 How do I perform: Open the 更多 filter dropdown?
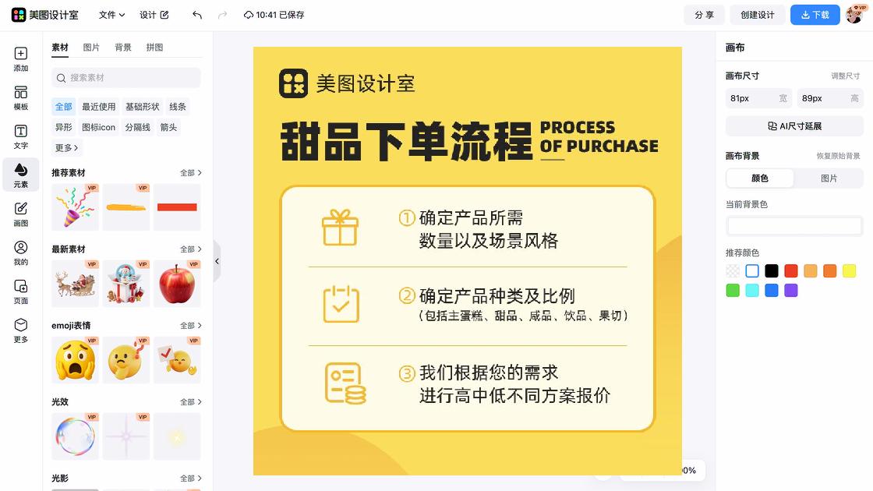click(x=66, y=147)
